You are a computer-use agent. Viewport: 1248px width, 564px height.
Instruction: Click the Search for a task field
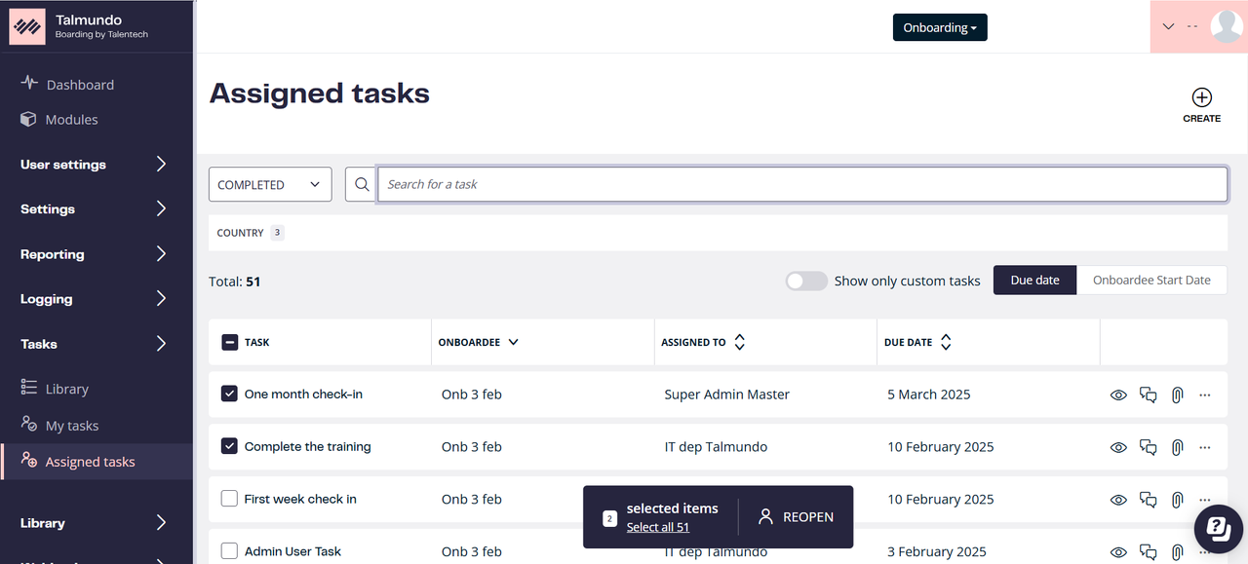click(802, 184)
